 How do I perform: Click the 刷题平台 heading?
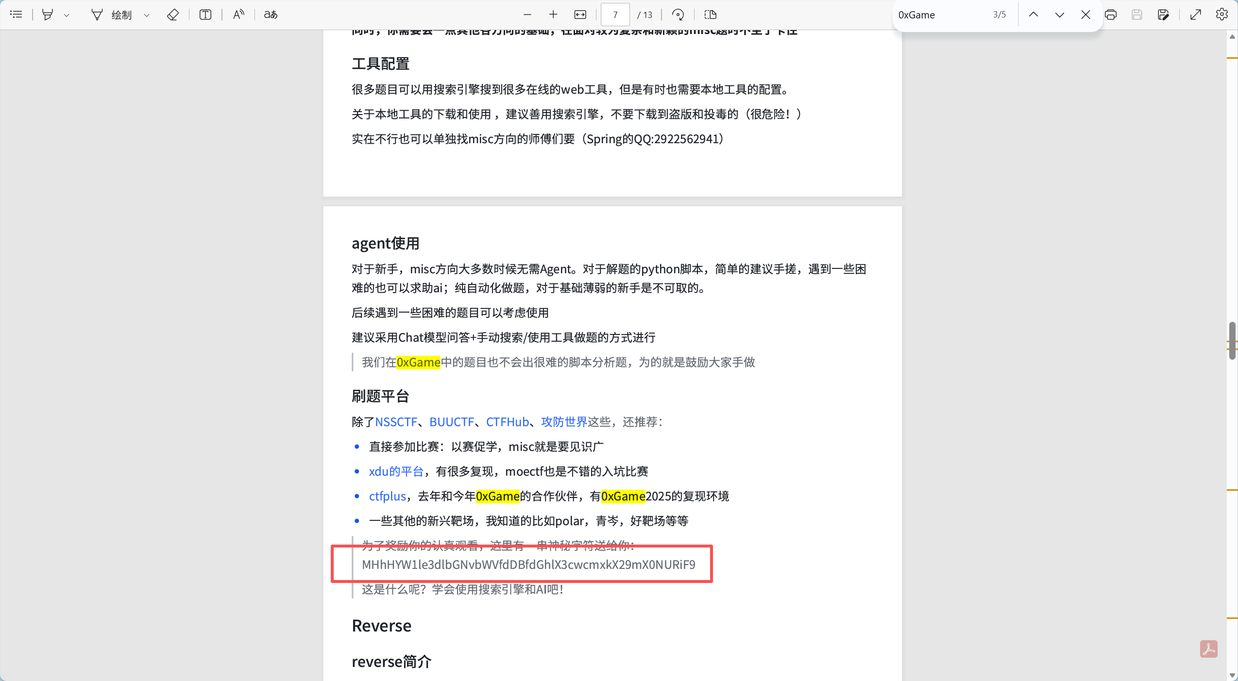[380, 396]
